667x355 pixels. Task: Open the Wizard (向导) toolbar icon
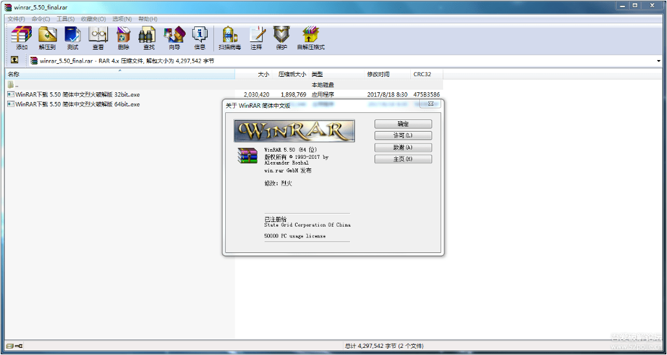[x=175, y=38]
